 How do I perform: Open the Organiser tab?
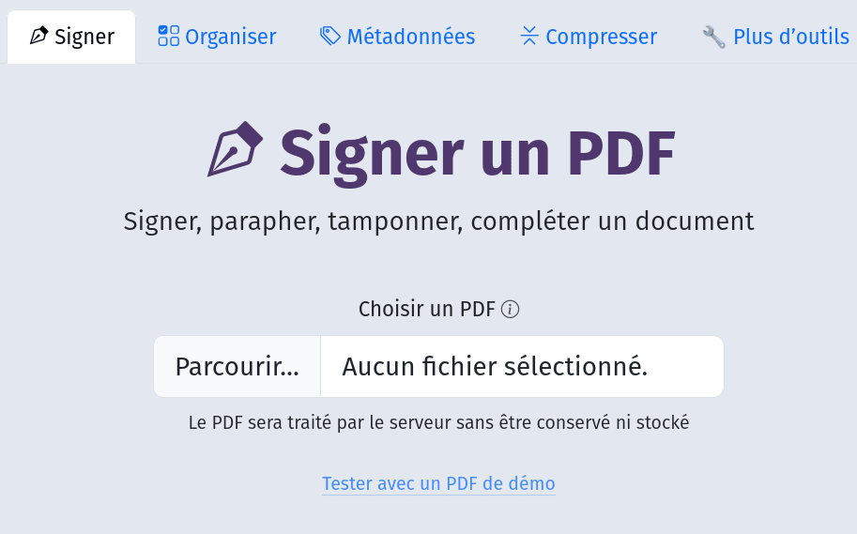click(218, 38)
